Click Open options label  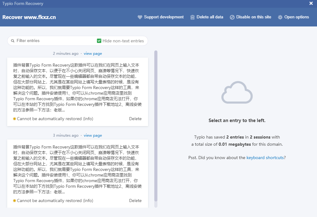pyautogui.click(x=296, y=17)
